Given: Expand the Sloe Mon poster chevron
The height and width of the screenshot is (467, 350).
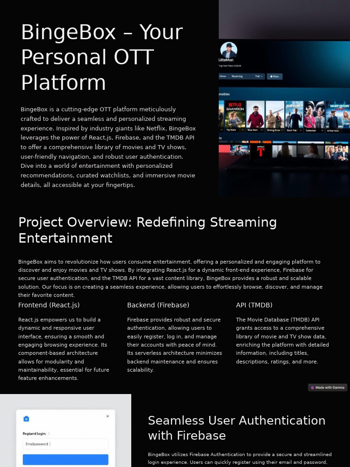Looking at the screenshot, I should point(262,130).
